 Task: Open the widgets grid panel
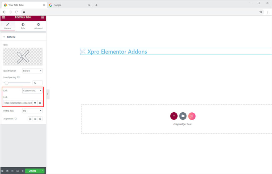(42, 17)
